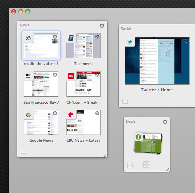Click the red CNN favicon
Viewport: 195px width, 193px height.
click(x=71, y=76)
